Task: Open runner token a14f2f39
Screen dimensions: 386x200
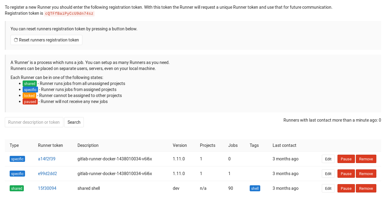Action: [x=46, y=159]
